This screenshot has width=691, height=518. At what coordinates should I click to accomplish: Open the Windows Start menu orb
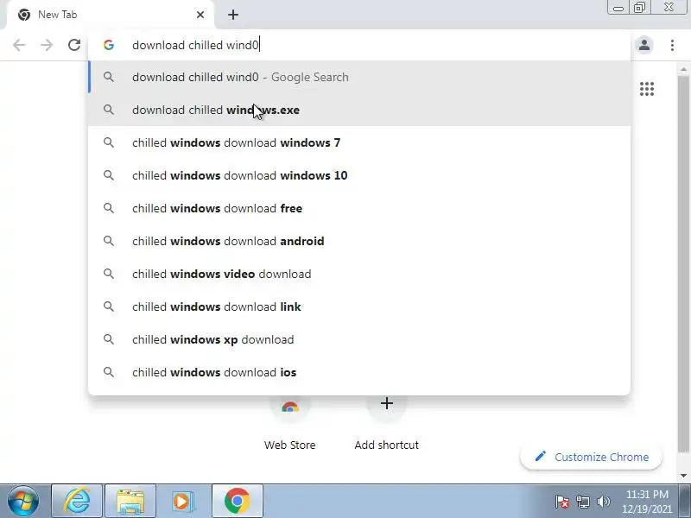pyautogui.click(x=23, y=502)
